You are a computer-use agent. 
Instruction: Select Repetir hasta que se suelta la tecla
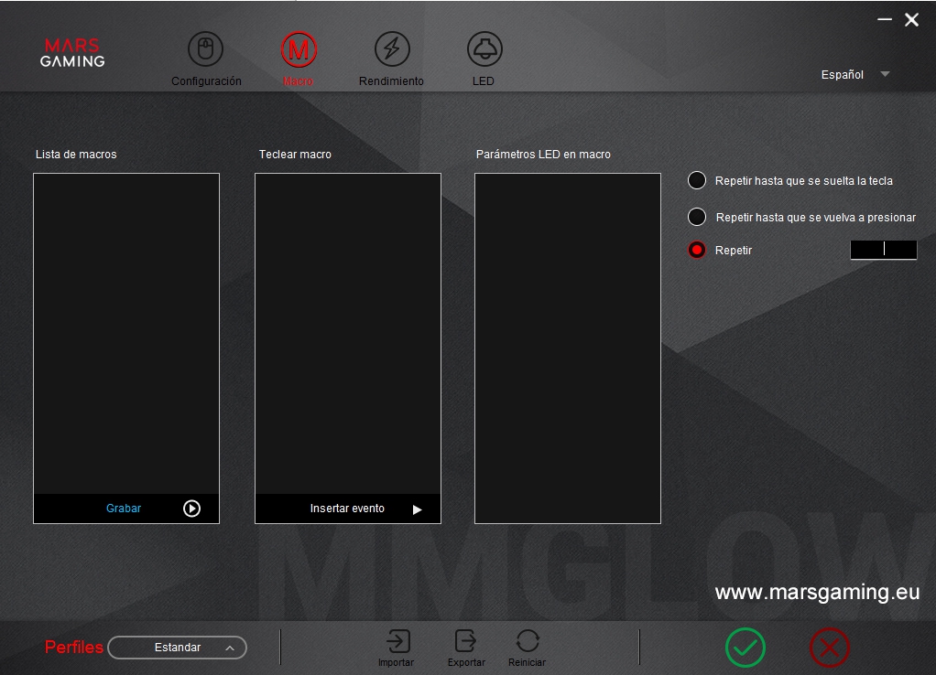coord(697,180)
